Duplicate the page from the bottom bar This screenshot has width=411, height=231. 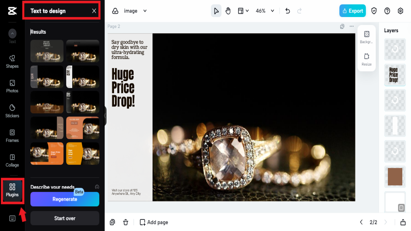coord(112,222)
